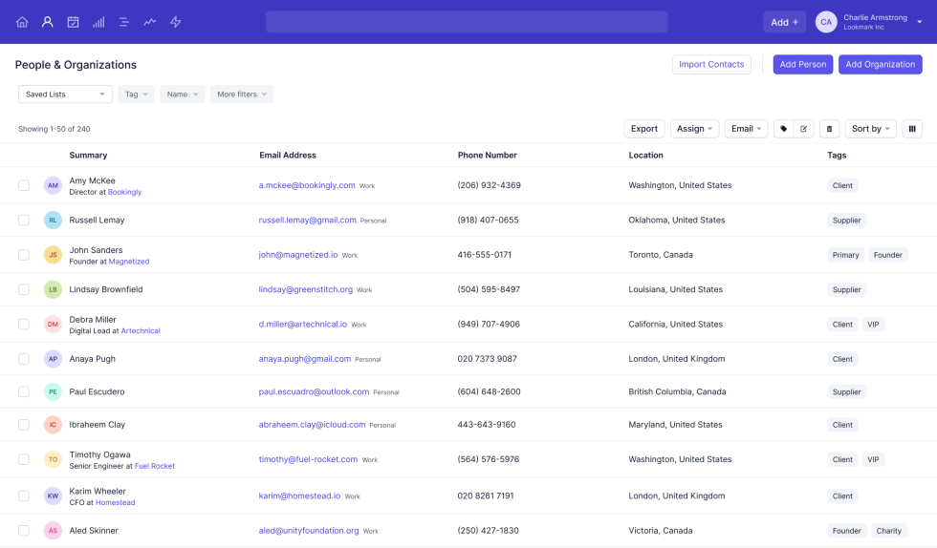
Task: Check the box next to Ibraheem Clay
Action: (x=24, y=425)
